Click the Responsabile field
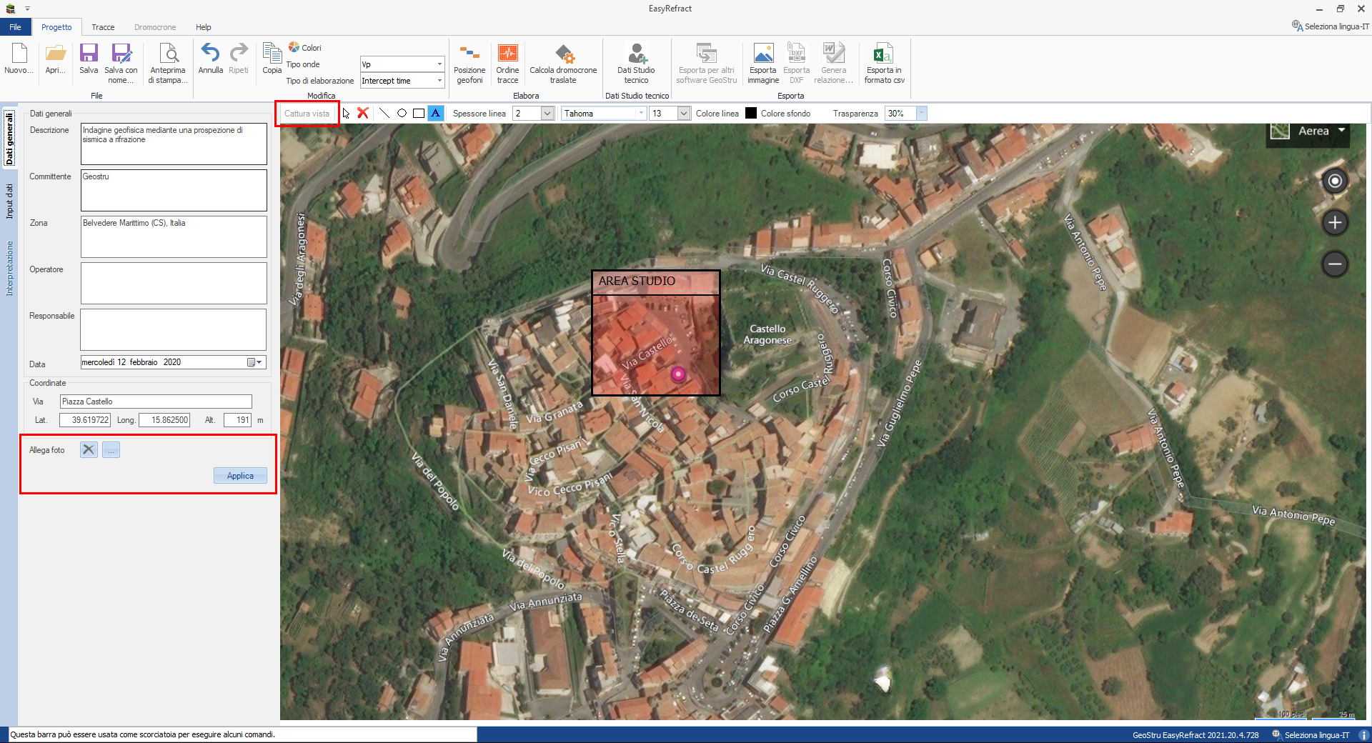The width and height of the screenshot is (1372, 743). pyautogui.click(x=174, y=329)
